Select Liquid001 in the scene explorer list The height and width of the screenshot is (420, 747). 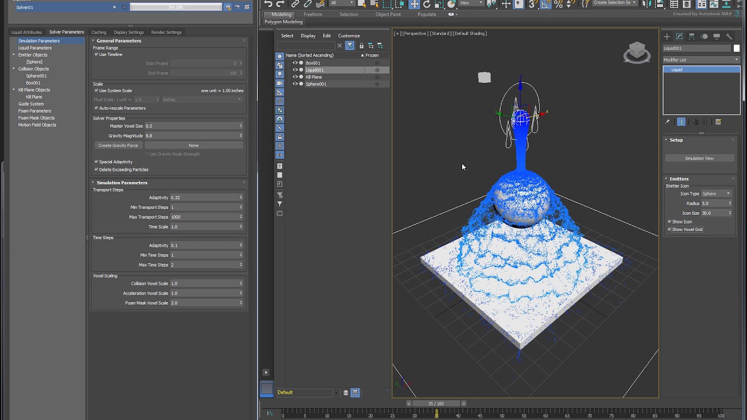click(315, 69)
